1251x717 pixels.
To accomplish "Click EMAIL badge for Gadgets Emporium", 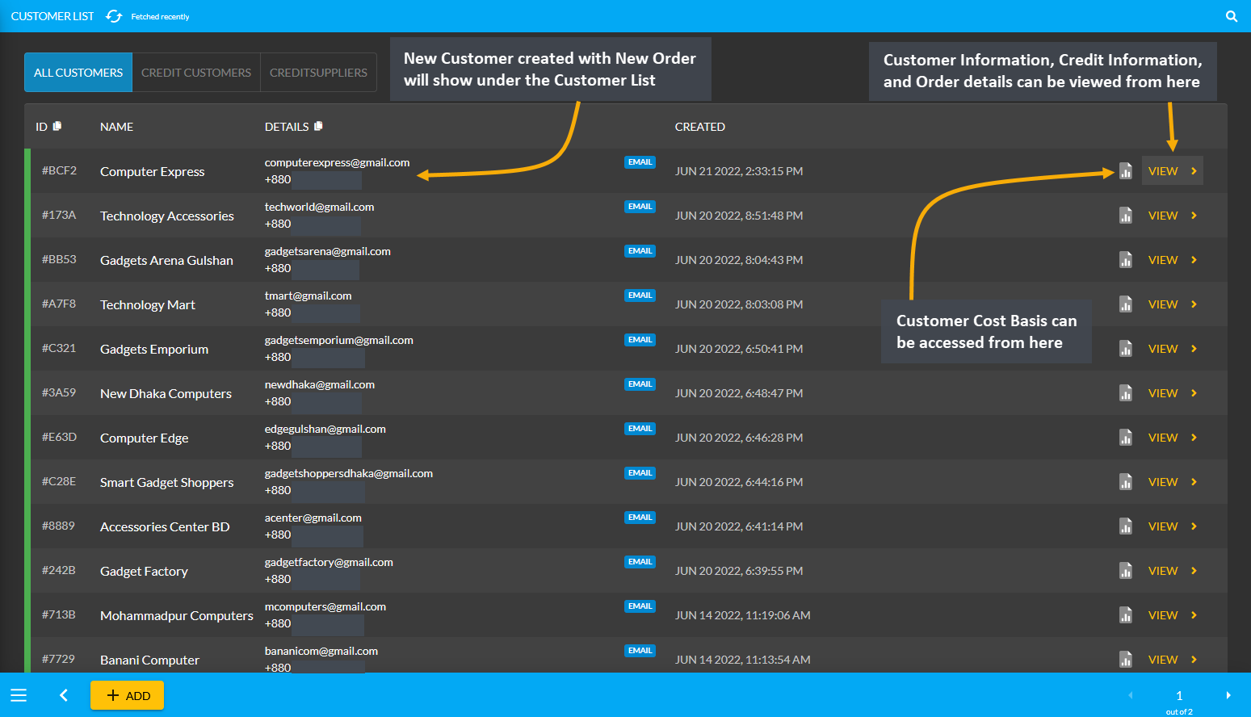I will tap(640, 340).
